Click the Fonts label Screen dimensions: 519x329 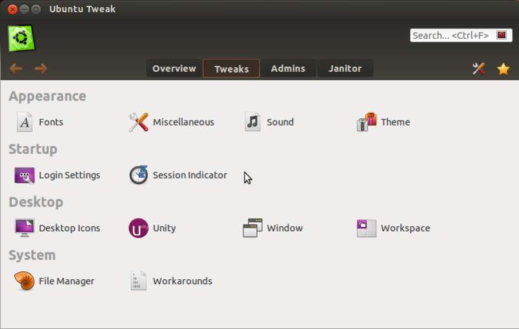pyautogui.click(x=51, y=122)
